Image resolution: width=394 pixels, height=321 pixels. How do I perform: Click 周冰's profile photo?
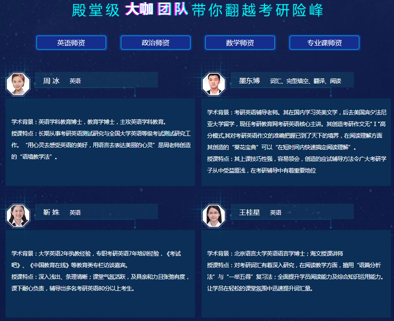coord(18,83)
